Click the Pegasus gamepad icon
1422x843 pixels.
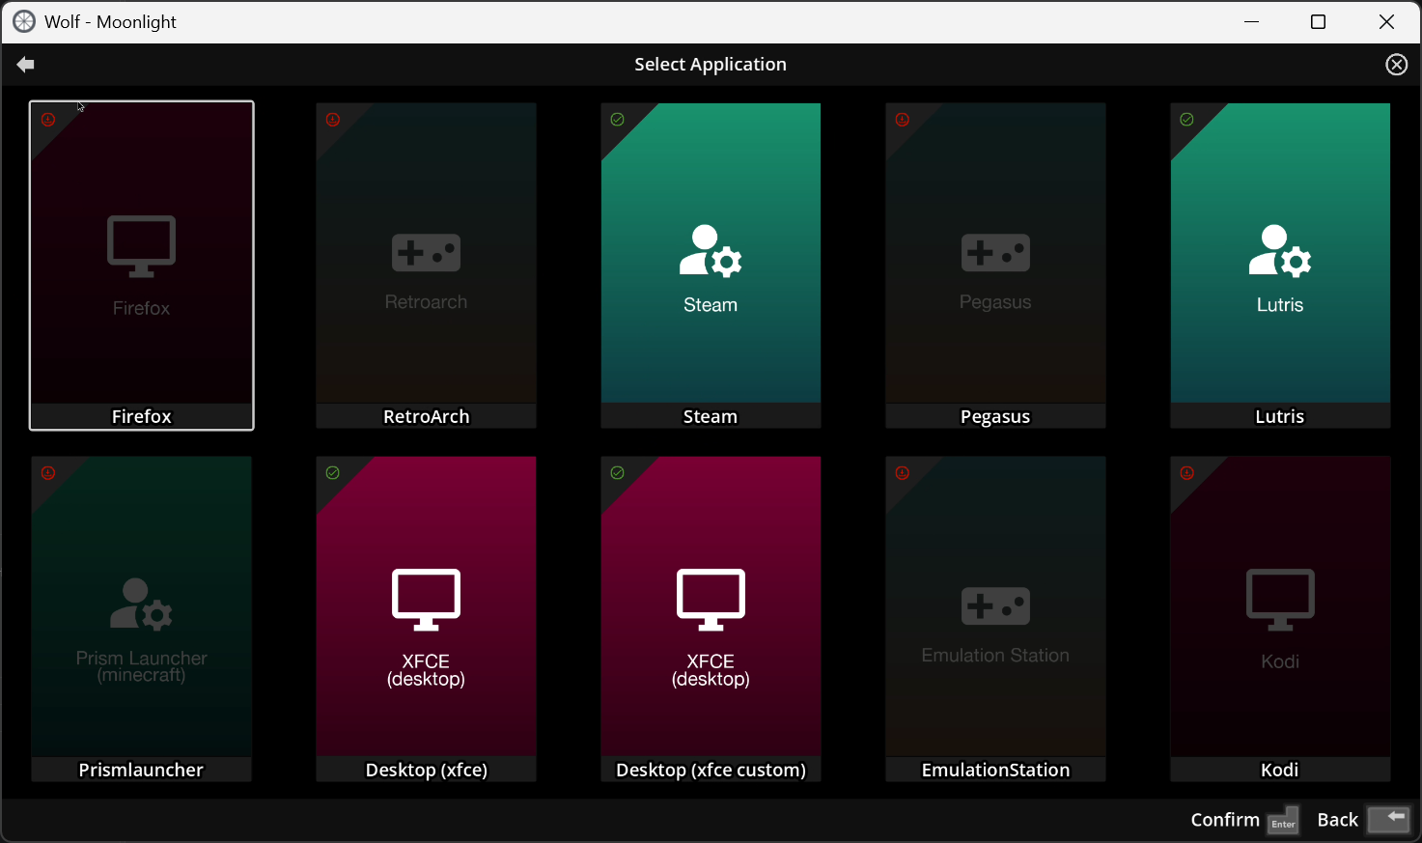point(995,253)
